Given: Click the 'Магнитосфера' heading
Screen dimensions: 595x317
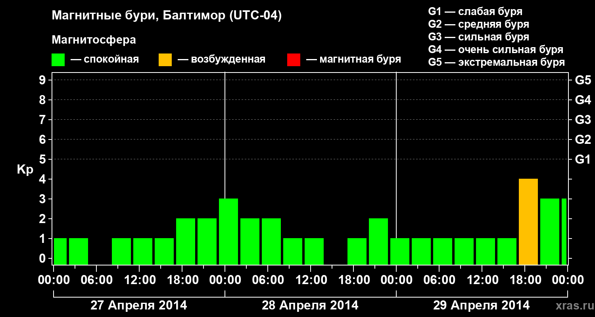Looking at the screenshot, I should coord(94,40).
